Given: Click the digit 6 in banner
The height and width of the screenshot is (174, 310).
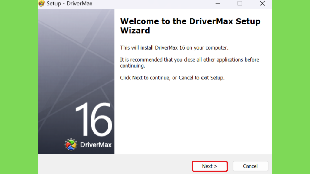Looking at the screenshot, I should pos(100,119).
